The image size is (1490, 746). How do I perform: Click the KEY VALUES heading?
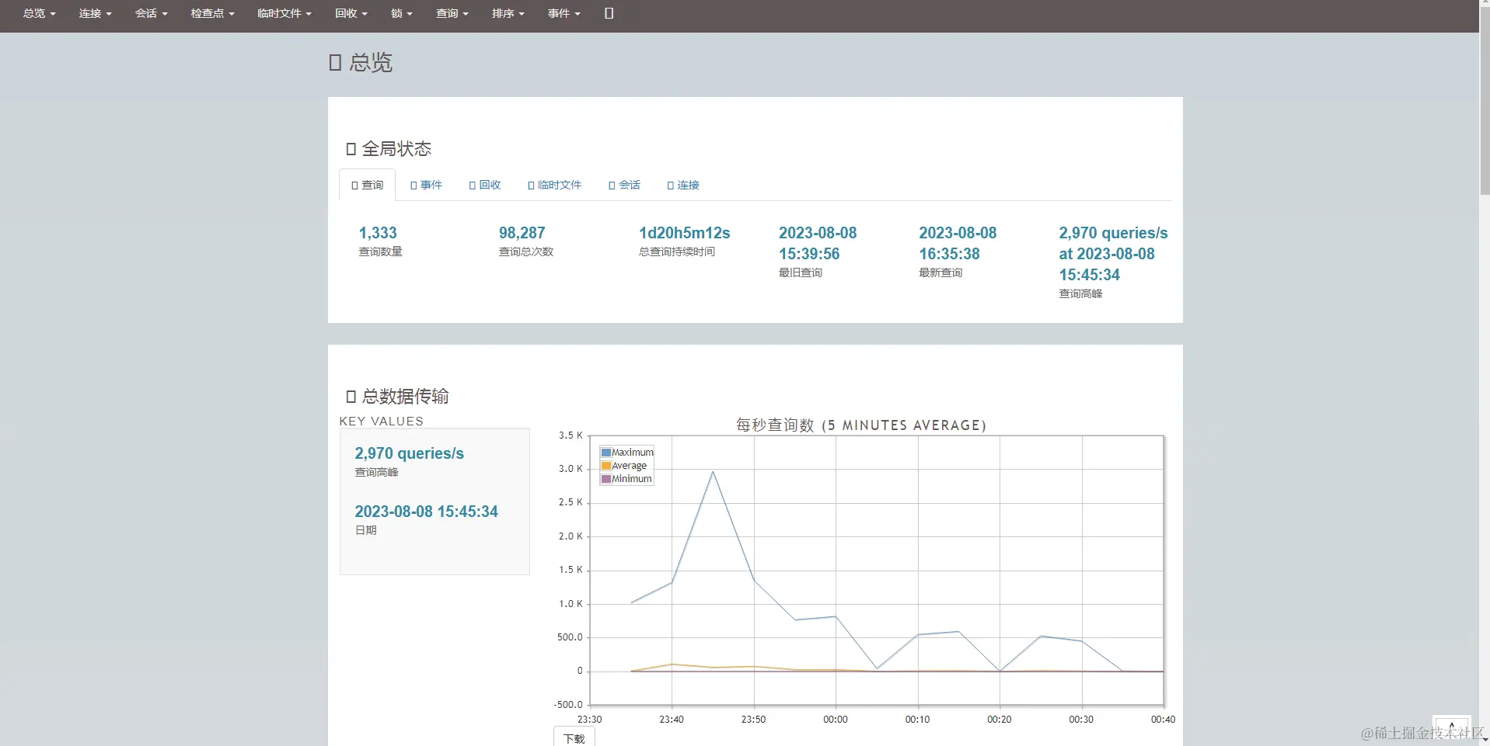click(x=382, y=421)
